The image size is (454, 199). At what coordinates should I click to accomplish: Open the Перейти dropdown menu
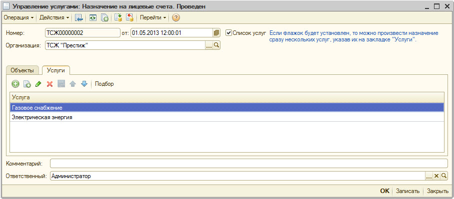(153, 17)
